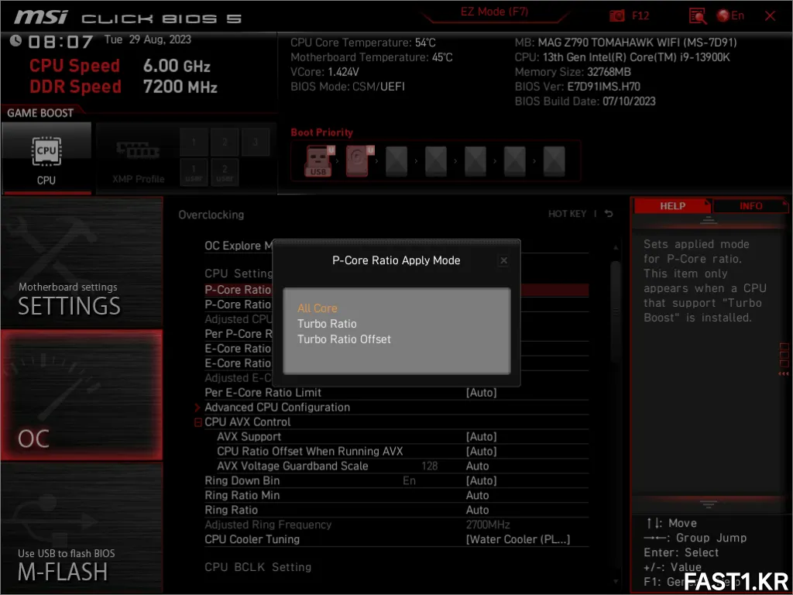
Task: Edit the Ring Ratio Min Auto field
Action: click(x=477, y=495)
